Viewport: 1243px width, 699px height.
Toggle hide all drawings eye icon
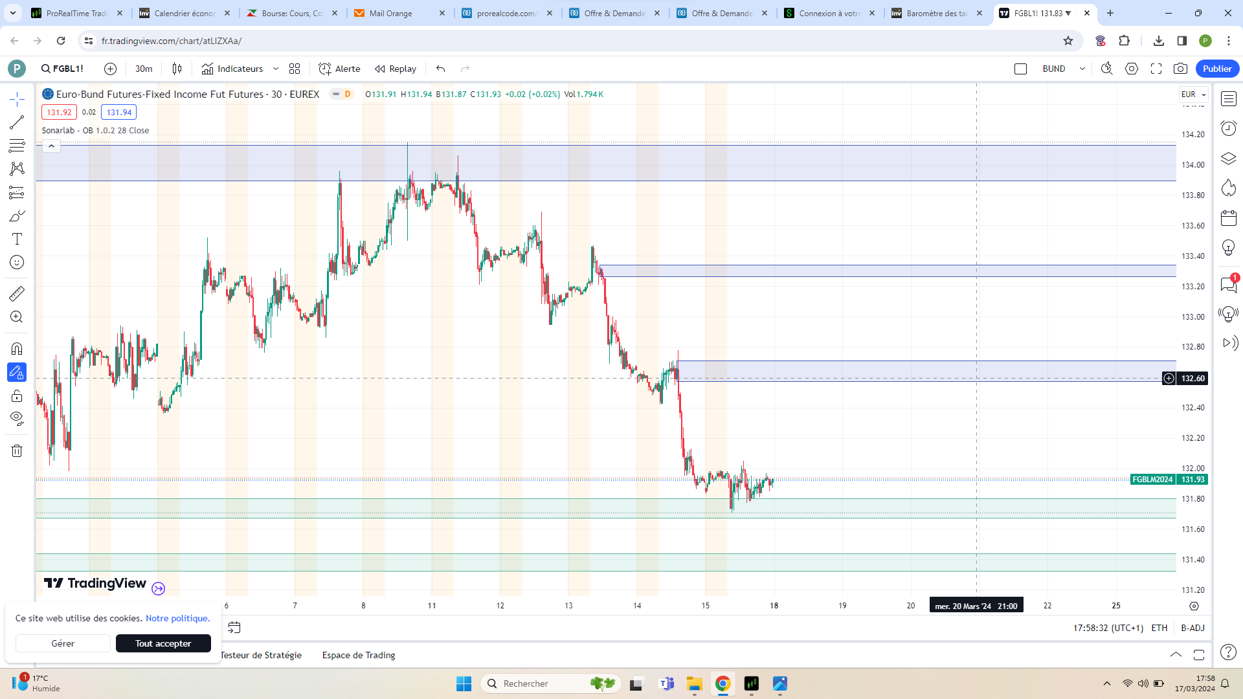point(17,418)
